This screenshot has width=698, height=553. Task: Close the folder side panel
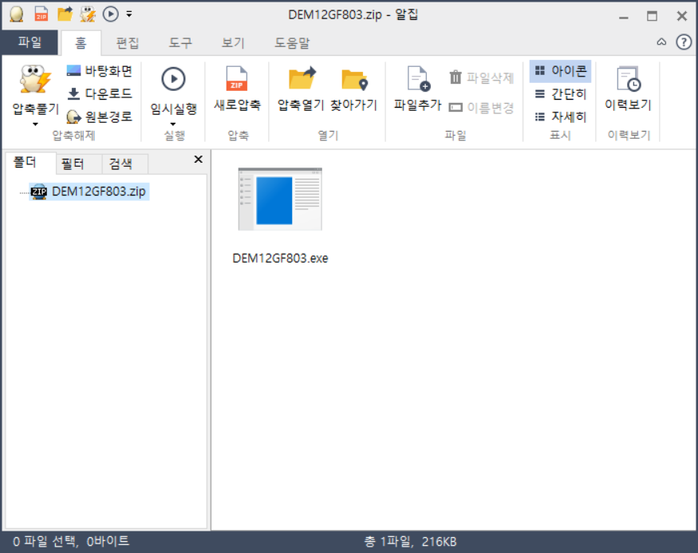pyautogui.click(x=199, y=160)
